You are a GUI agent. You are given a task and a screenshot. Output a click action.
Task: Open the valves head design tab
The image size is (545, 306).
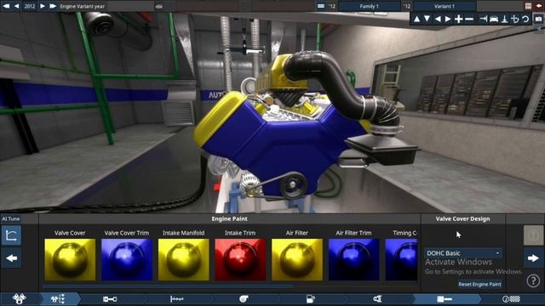click(58, 298)
